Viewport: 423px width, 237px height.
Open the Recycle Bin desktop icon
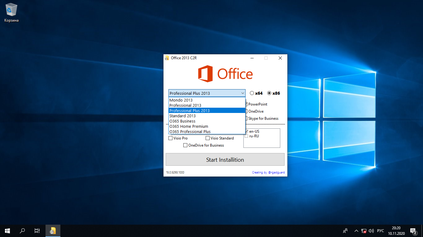click(11, 13)
